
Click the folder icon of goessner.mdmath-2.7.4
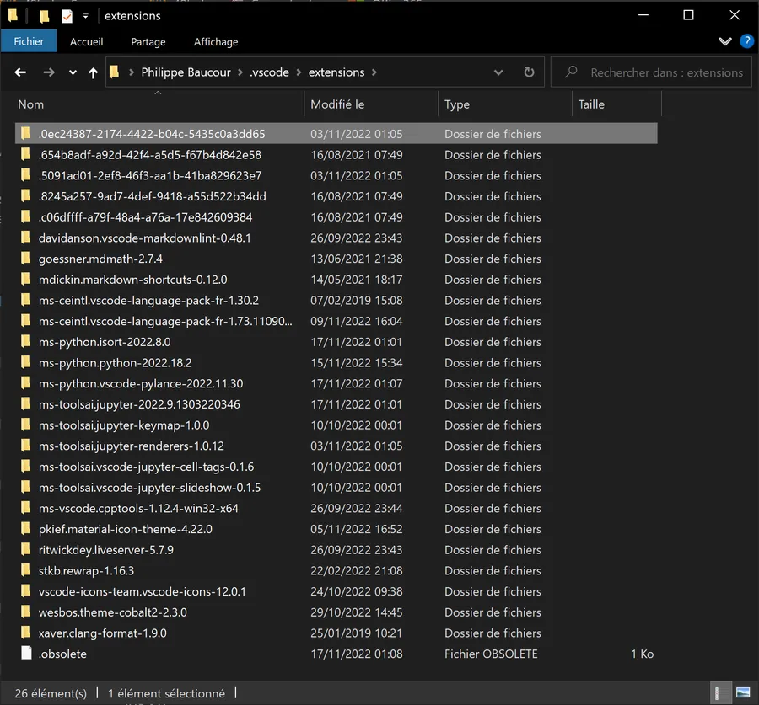tap(25, 259)
